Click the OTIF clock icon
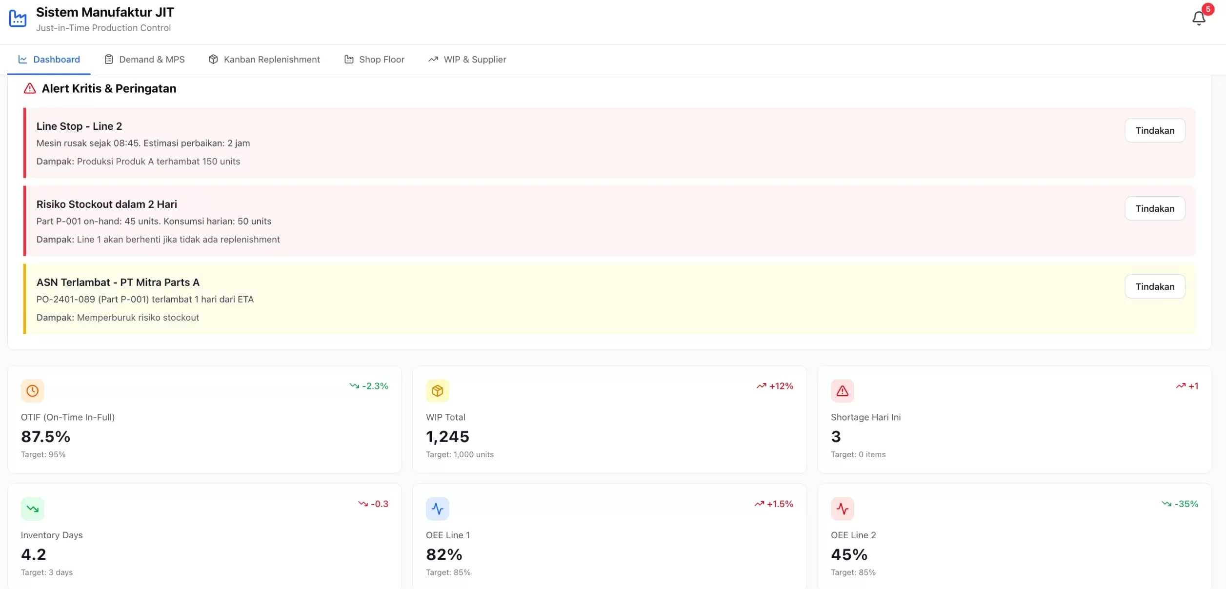Screen dimensions: 1226x589 tap(33, 391)
